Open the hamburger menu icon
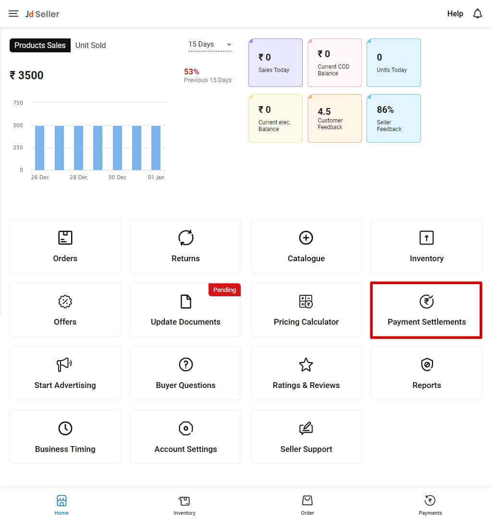 [x=13, y=13]
